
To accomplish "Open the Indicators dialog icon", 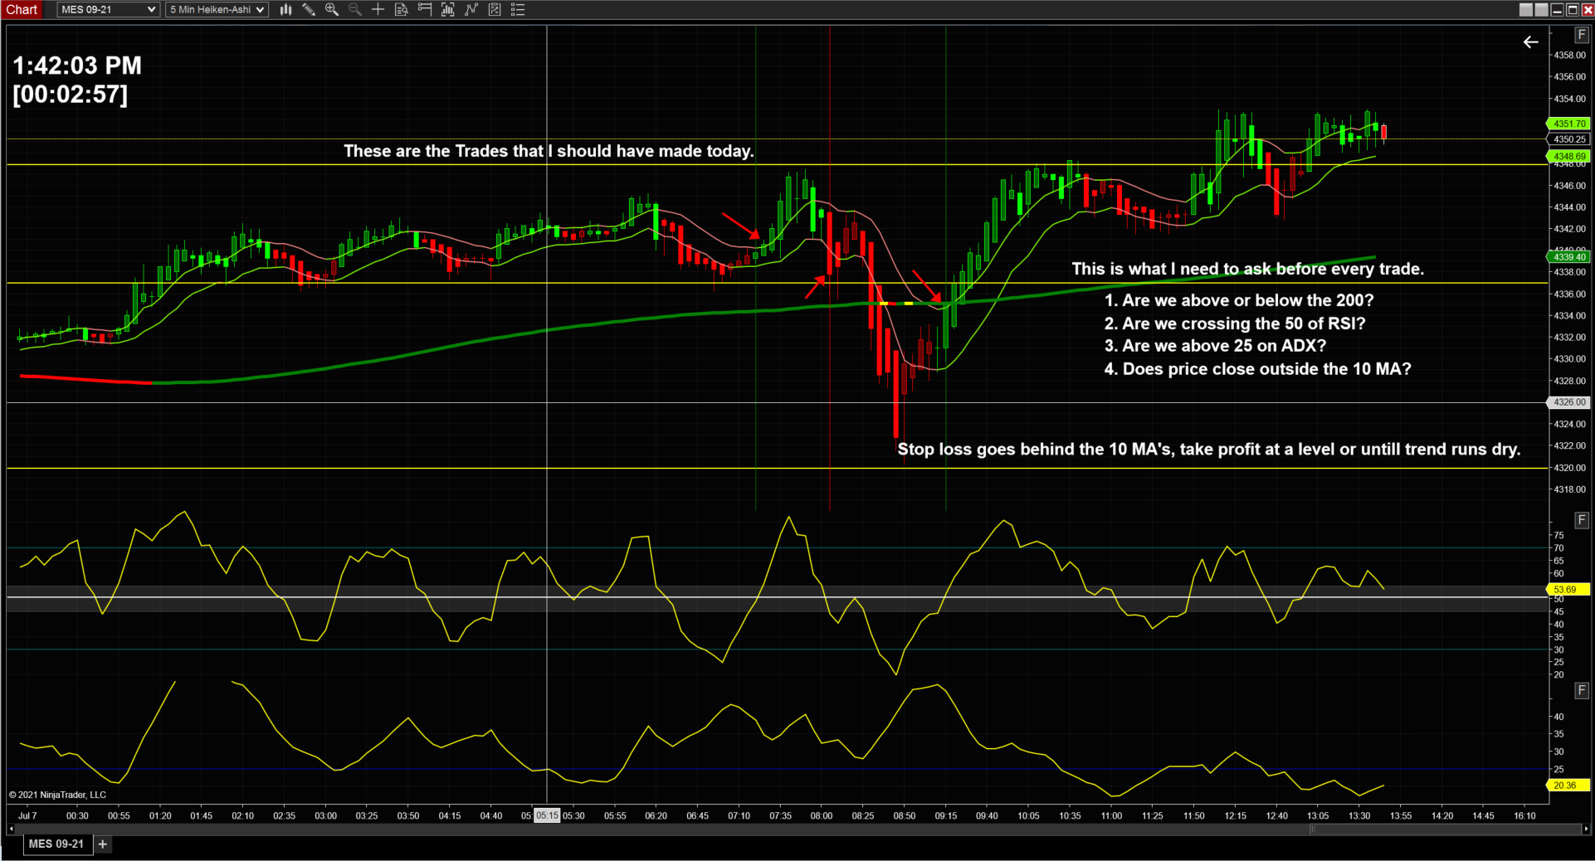I will [x=471, y=10].
